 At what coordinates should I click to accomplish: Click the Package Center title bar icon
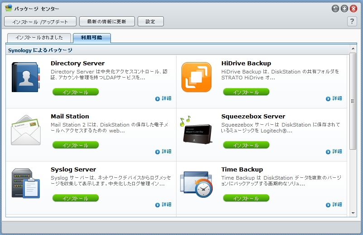9,8
